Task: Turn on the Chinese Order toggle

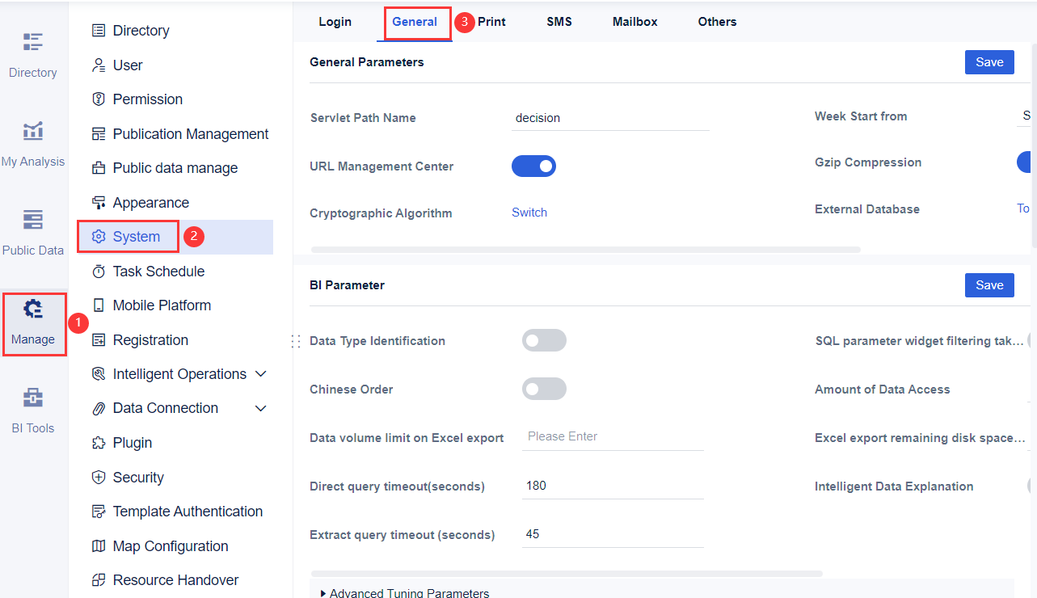Action: click(544, 390)
